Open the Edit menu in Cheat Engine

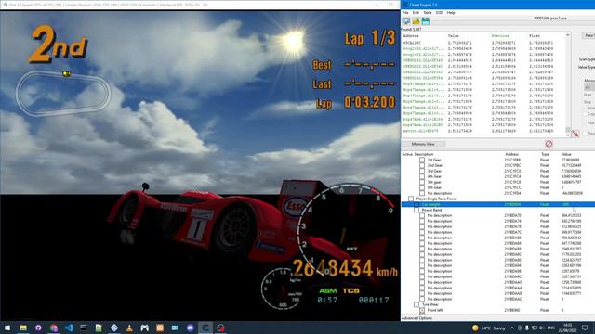(416, 12)
